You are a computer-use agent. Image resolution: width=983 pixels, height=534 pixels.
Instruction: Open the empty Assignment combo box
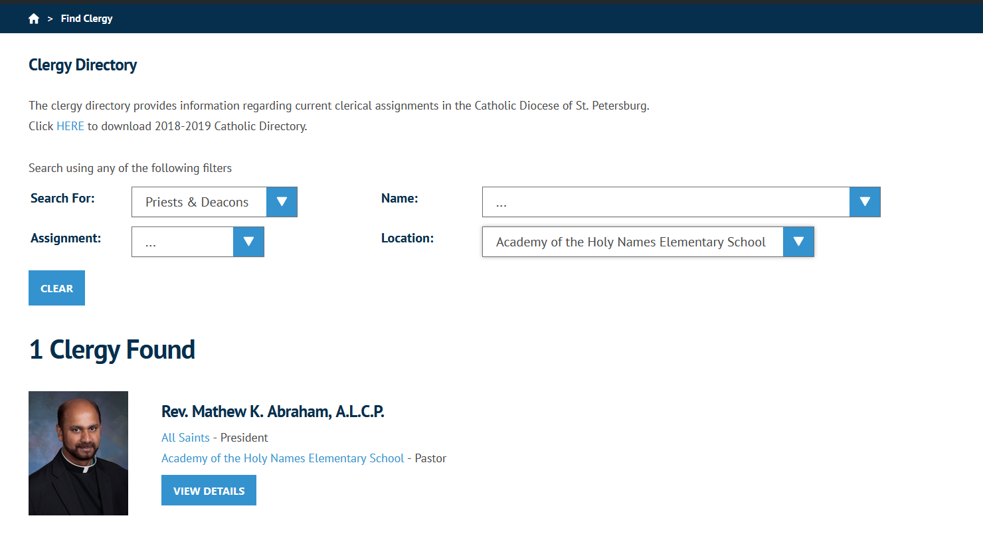(183, 242)
